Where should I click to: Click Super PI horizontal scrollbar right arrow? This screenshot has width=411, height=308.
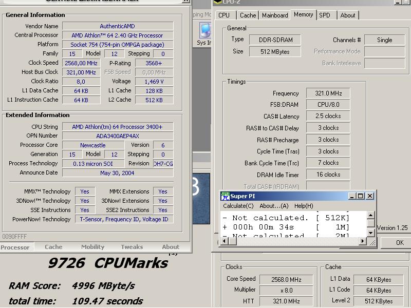363,241
